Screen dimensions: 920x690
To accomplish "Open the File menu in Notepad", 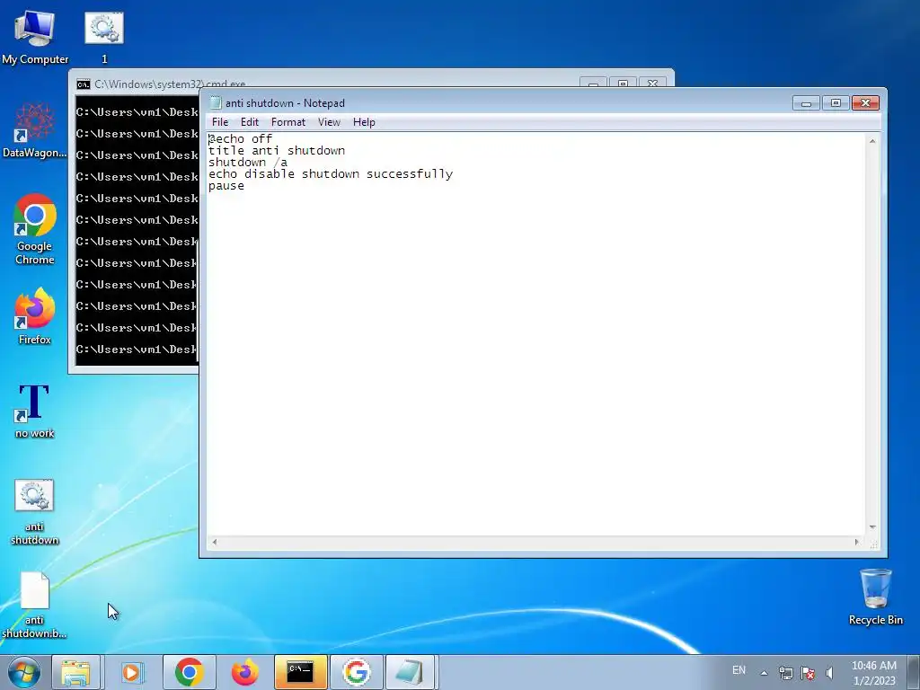I will point(220,122).
